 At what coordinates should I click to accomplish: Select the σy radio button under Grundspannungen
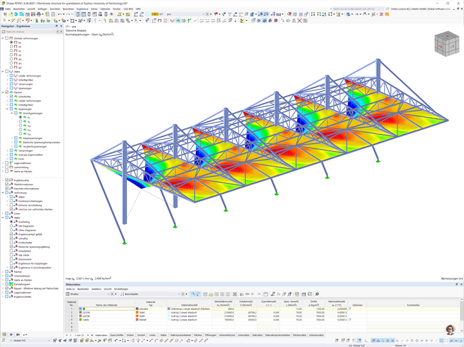[x=21, y=122]
